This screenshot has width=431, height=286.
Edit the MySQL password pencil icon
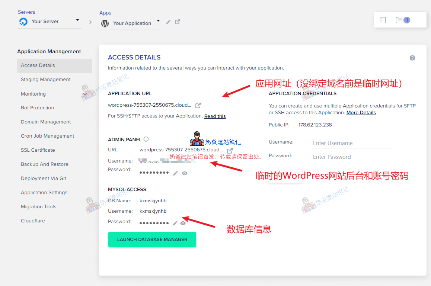(175, 223)
